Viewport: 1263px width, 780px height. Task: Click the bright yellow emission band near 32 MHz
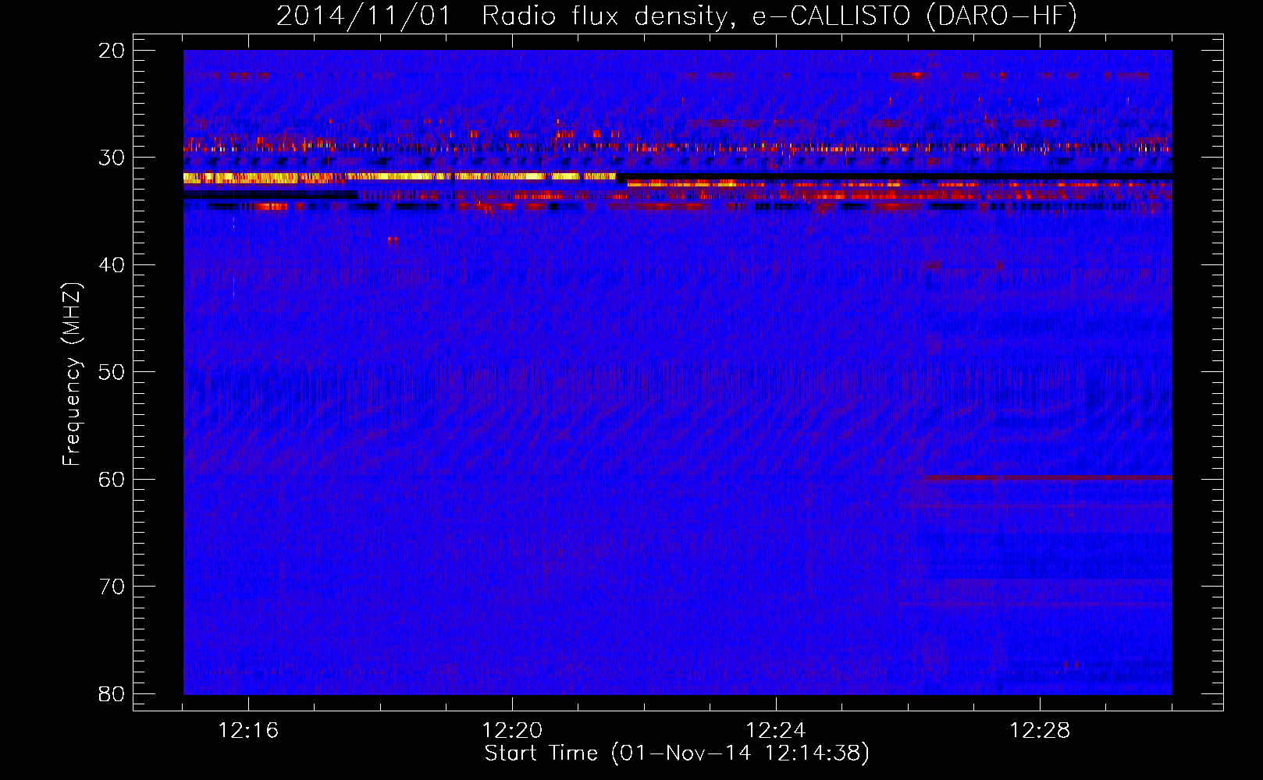click(x=400, y=177)
